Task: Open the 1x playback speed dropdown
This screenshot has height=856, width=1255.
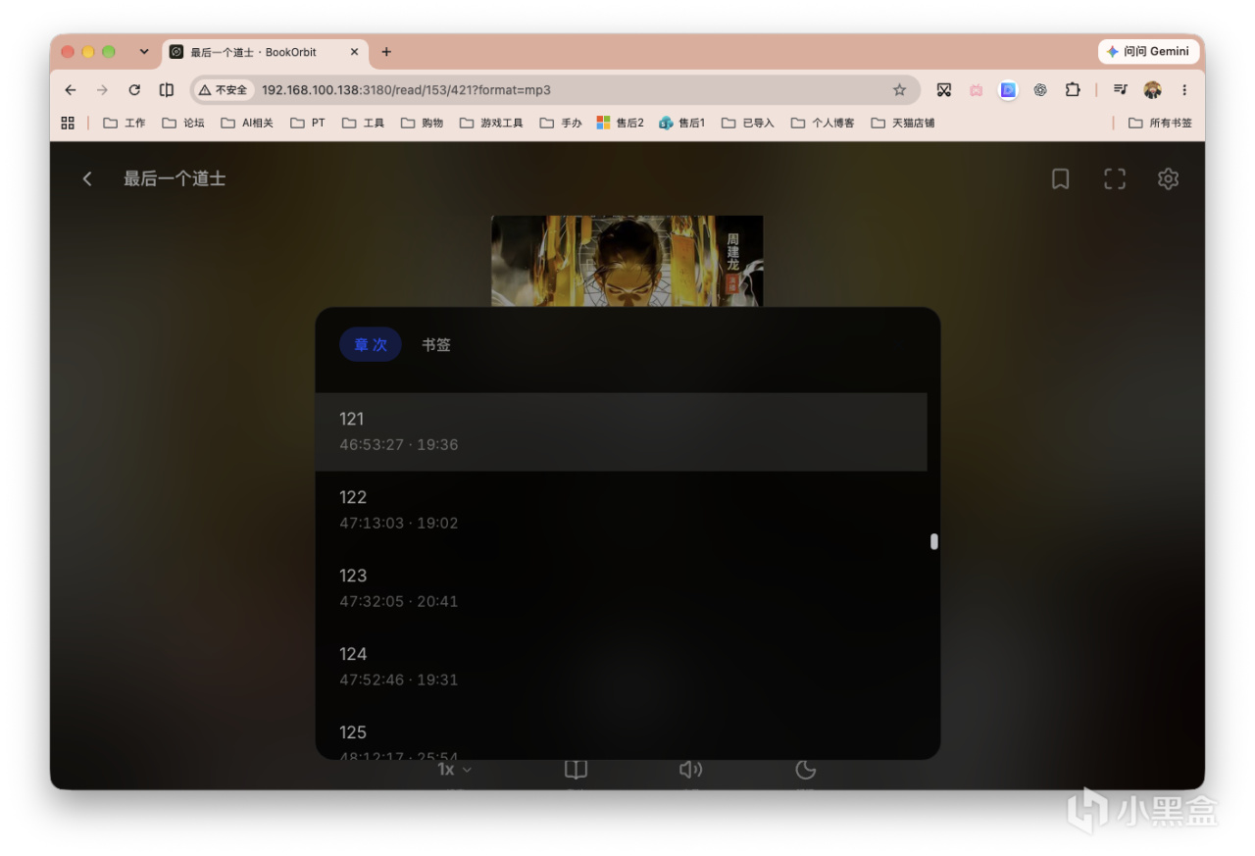Action: pos(454,770)
